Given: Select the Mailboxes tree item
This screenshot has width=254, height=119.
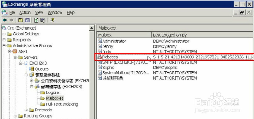Looking at the screenshot, I should pyautogui.click(x=55, y=98).
